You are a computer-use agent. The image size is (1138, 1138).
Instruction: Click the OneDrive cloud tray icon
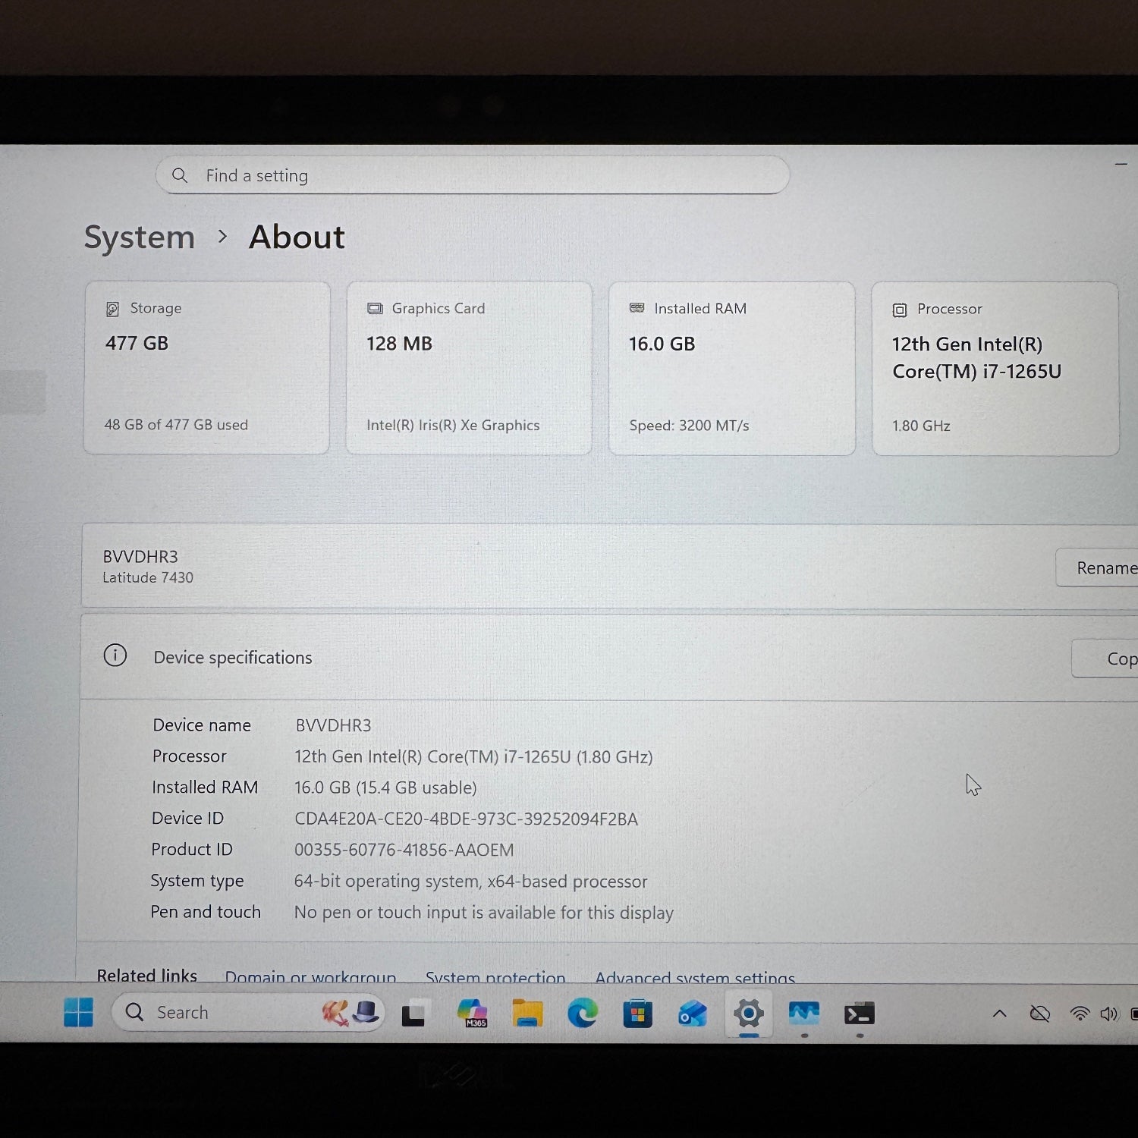tap(1039, 1014)
